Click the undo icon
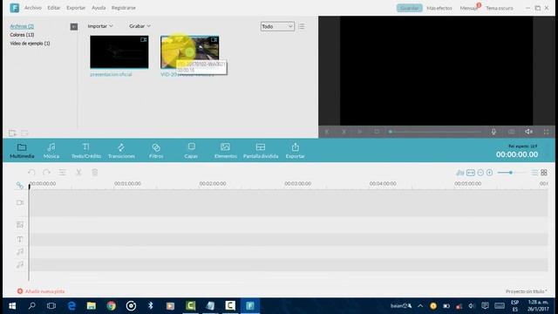The width and height of the screenshot is (558, 314). (31, 173)
